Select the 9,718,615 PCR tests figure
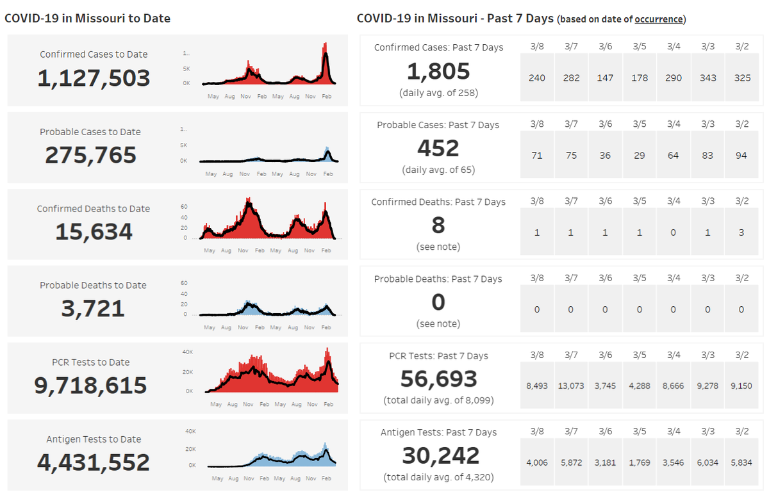This screenshot has height=497, width=769. click(90, 386)
